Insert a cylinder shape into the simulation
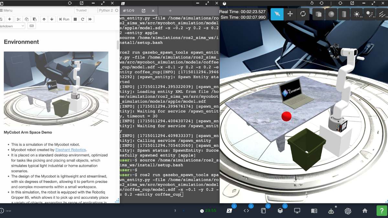This screenshot has height=218, width=388. click(344, 14)
